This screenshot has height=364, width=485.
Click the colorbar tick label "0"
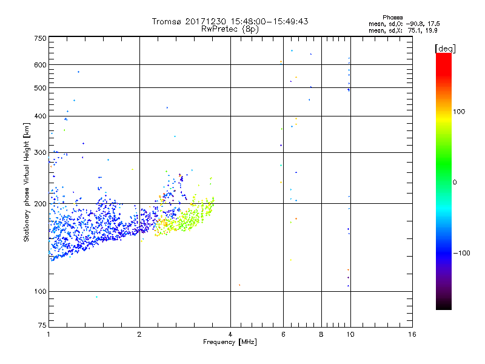click(455, 182)
